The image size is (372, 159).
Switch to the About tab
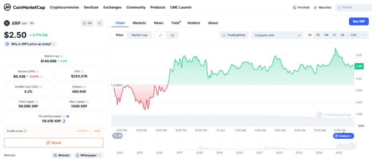213,23
